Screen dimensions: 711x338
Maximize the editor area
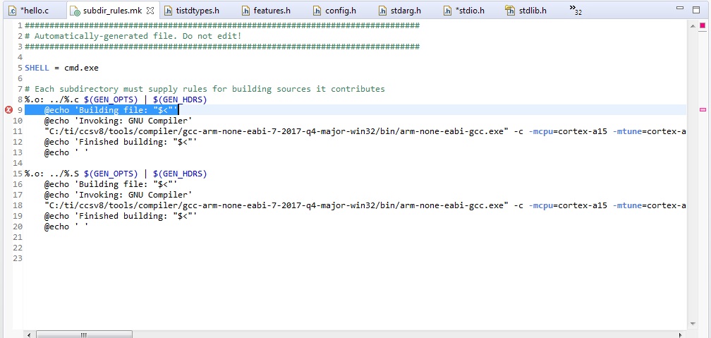pos(696,10)
